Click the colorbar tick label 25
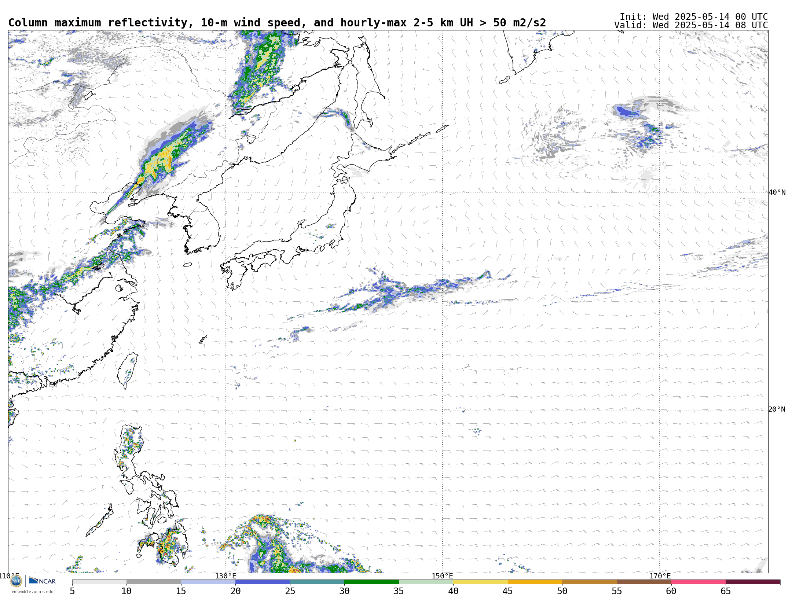Viewport: 792px width, 596px height. (290, 591)
